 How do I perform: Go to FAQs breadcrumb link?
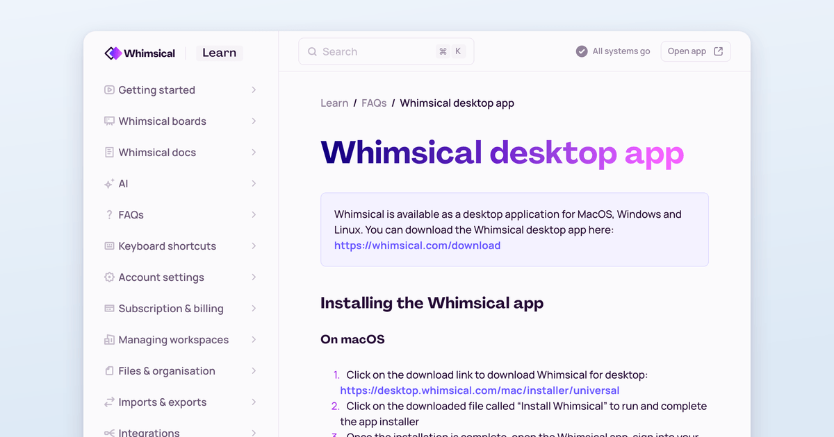click(x=374, y=103)
